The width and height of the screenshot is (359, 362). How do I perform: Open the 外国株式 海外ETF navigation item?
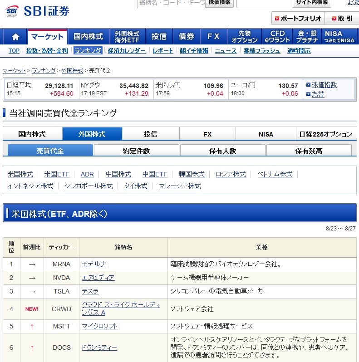[x=127, y=36]
